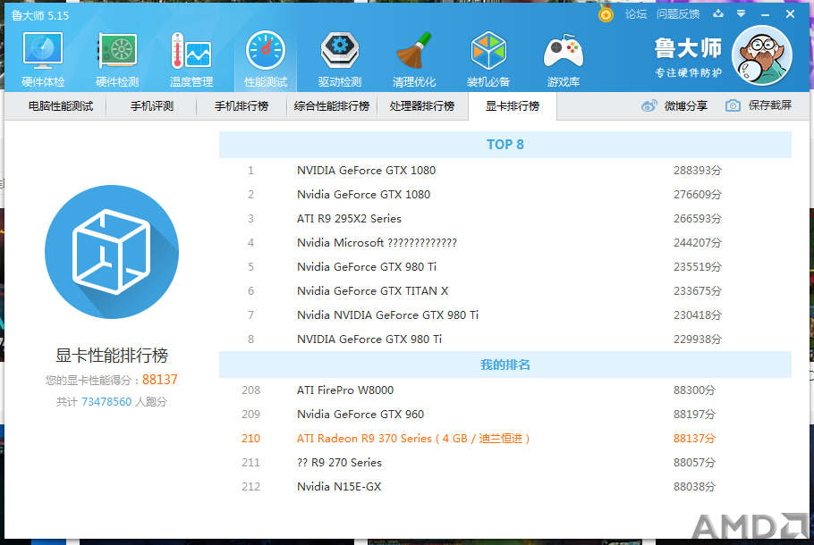Open the 问题反馈 feedback link
This screenshot has width=814, height=545.
(x=678, y=14)
